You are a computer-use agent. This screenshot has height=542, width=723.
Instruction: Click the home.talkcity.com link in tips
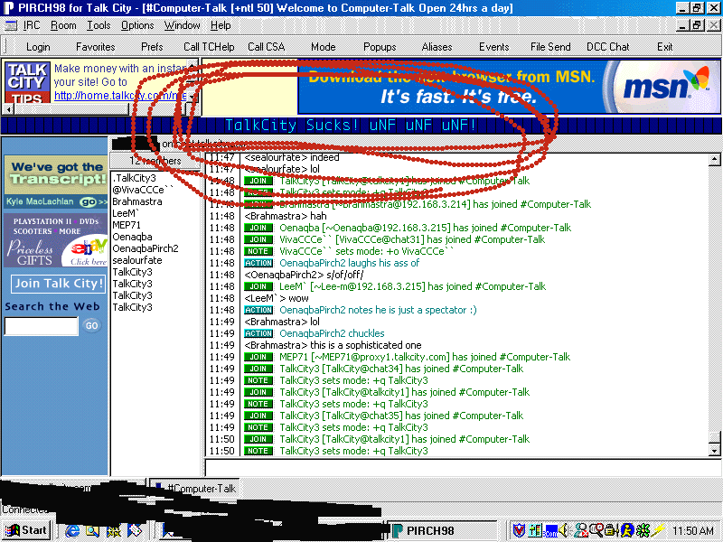coord(125,95)
